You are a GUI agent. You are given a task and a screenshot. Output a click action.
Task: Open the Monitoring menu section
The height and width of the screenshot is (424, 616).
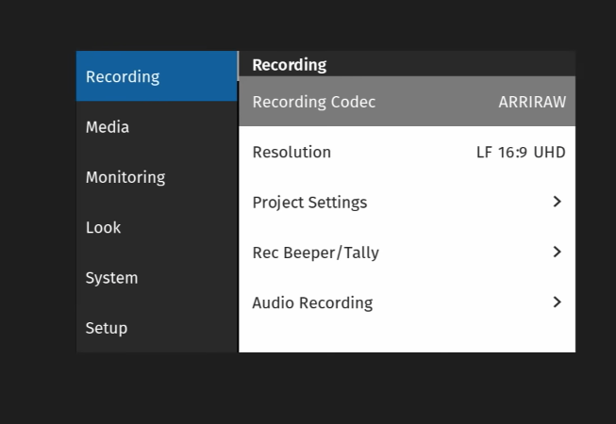pos(125,177)
